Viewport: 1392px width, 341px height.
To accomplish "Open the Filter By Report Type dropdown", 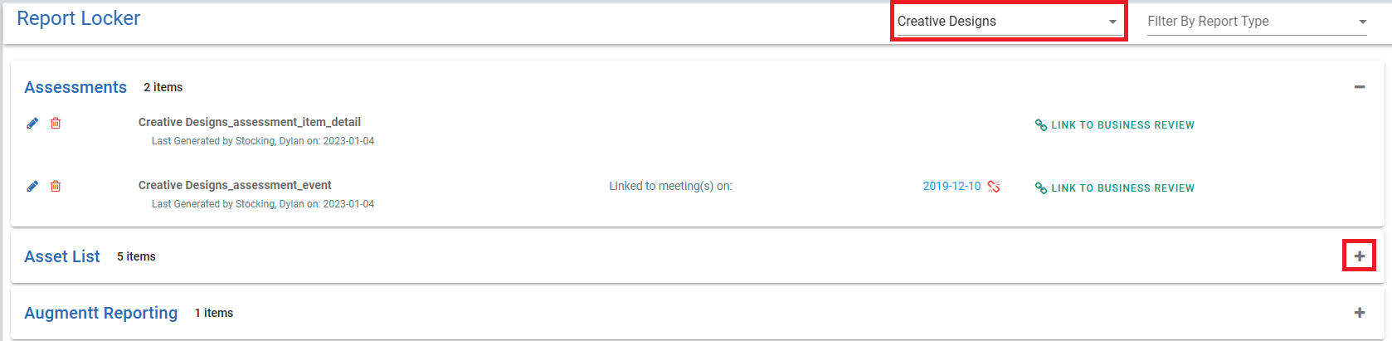I will (1257, 22).
